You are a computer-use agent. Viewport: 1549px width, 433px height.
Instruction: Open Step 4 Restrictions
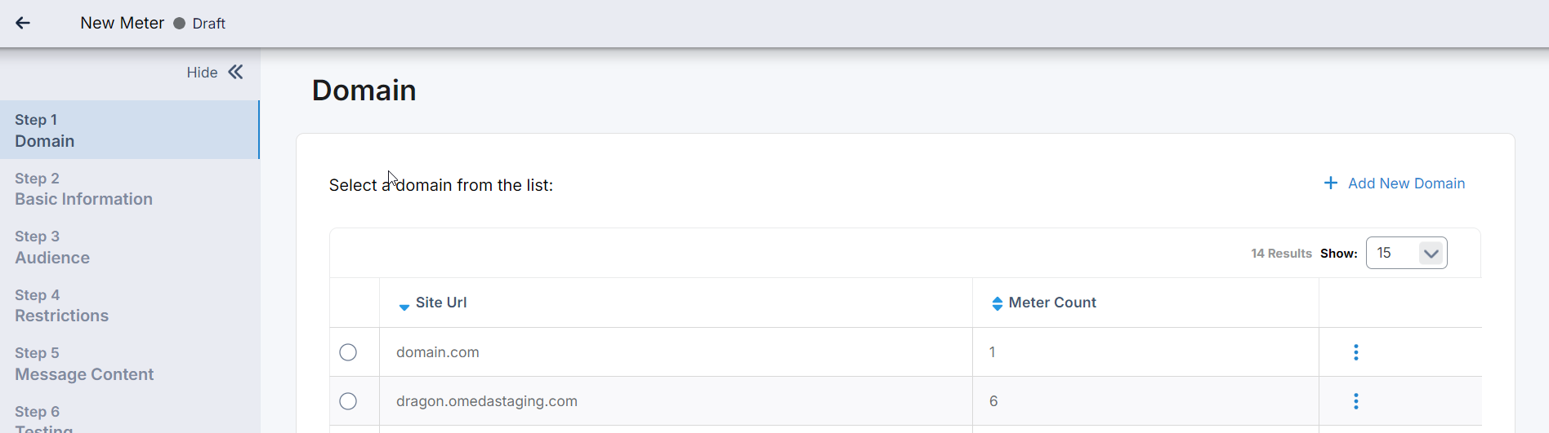[61, 306]
